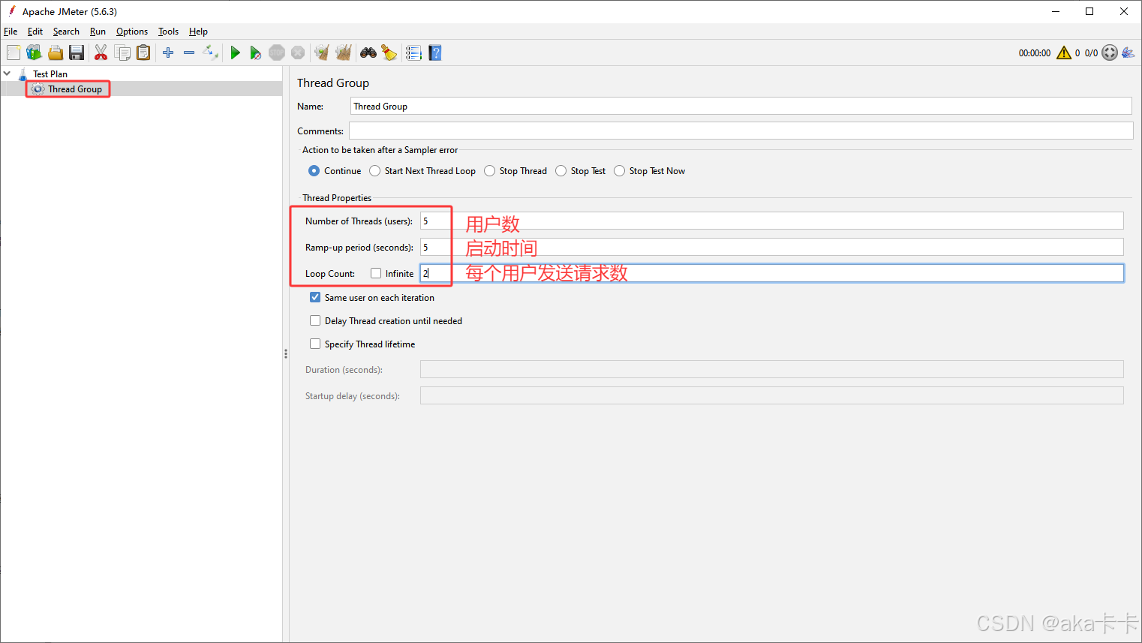Viewport: 1142px width, 643px height.
Task: Click the panel divider collapse handle
Action: point(286,353)
